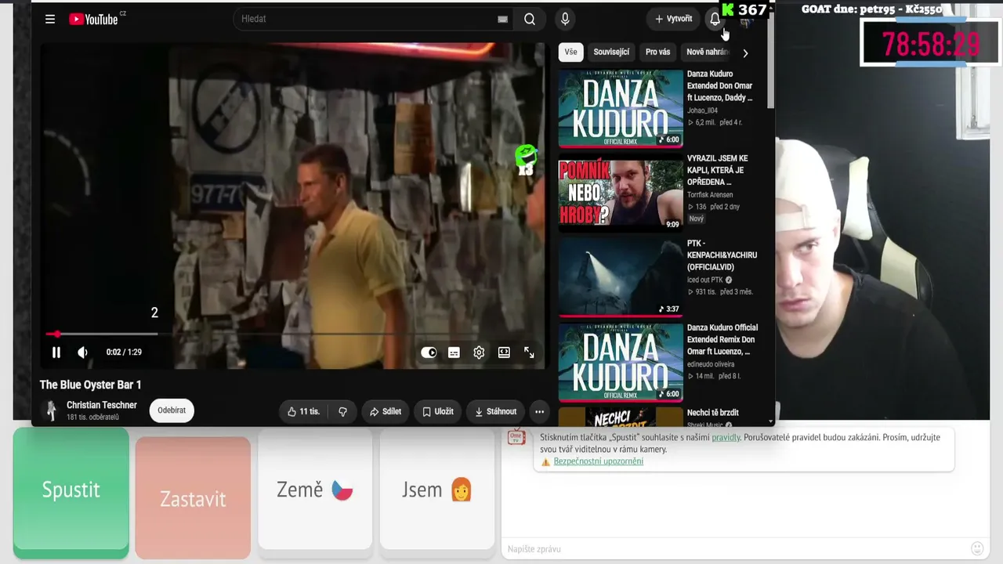Image resolution: width=1003 pixels, height=564 pixels.
Task: Share the video via Sdílet
Action: point(386,411)
